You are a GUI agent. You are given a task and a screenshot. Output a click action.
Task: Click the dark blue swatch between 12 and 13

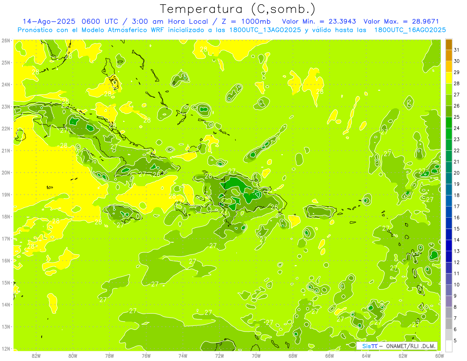[x=449, y=257]
